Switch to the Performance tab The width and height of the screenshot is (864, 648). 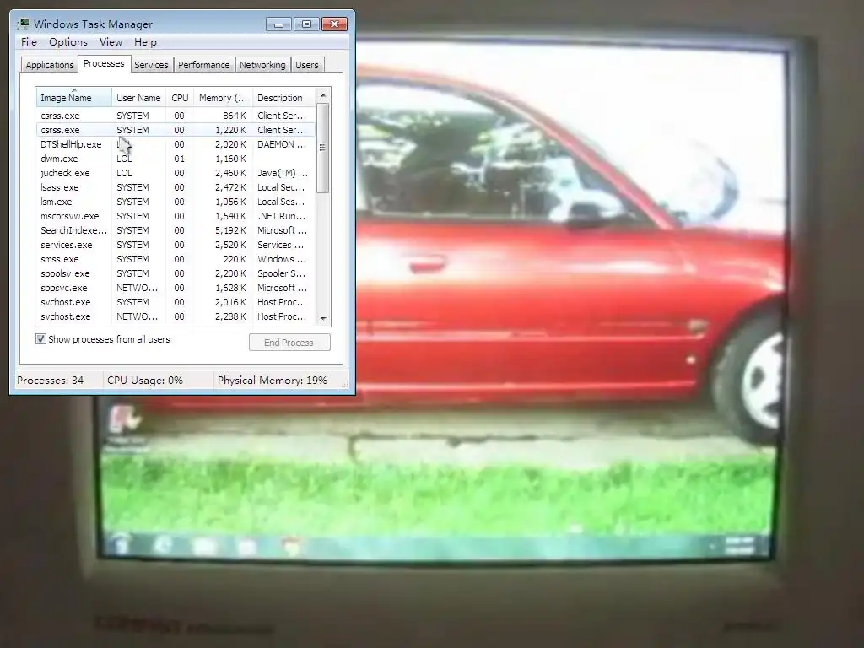point(204,65)
